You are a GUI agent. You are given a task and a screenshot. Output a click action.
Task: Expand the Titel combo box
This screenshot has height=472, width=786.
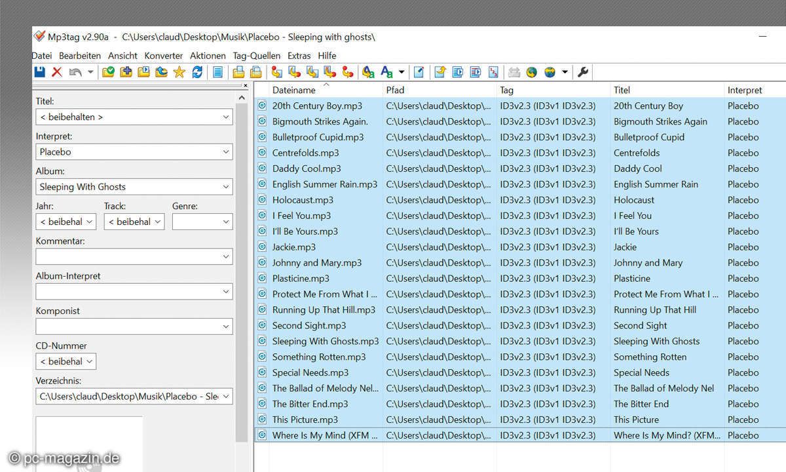225,117
